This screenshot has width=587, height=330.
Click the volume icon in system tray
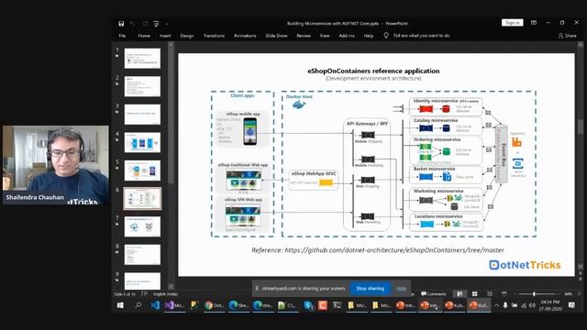[532, 305]
